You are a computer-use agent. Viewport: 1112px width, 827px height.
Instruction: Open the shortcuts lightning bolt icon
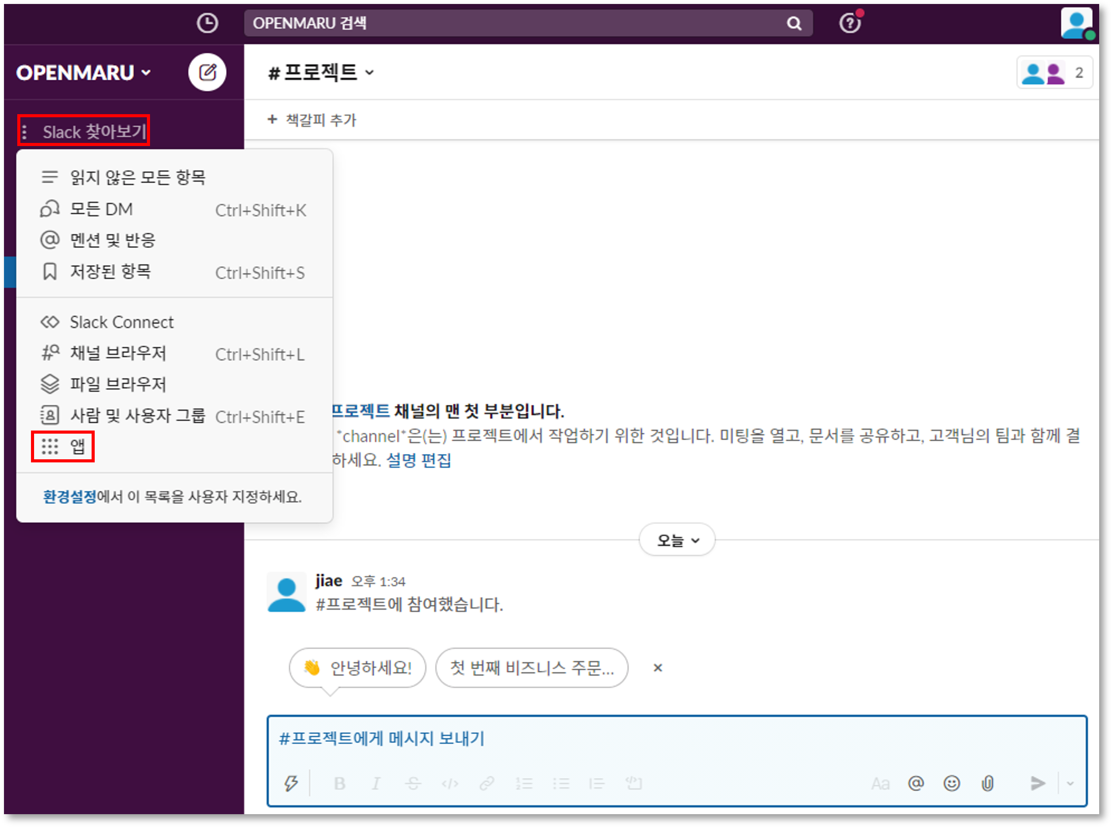(x=291, y=783)
